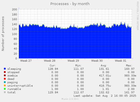The height and width of the screenshot is (102, 140).
Task: Click the 'Week 28' axis label
Action: click(x=50, y=61)
